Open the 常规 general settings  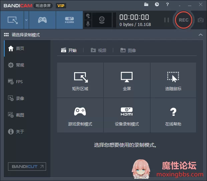(x=27, y=65)
